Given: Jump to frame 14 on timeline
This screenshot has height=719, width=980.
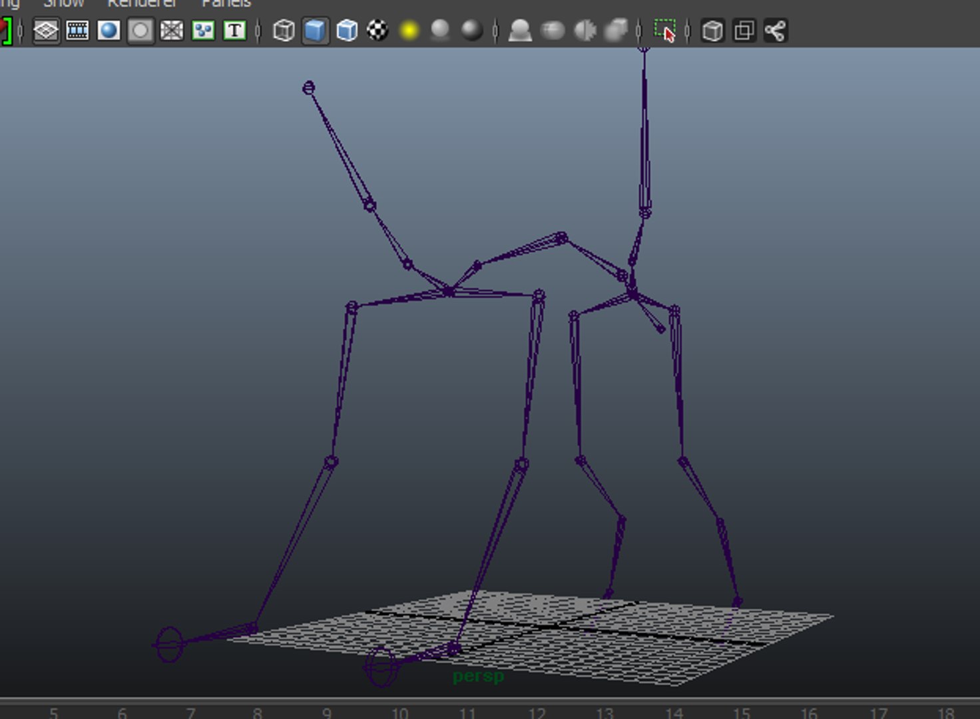Looking at the screenshot, I should point(674,713).
